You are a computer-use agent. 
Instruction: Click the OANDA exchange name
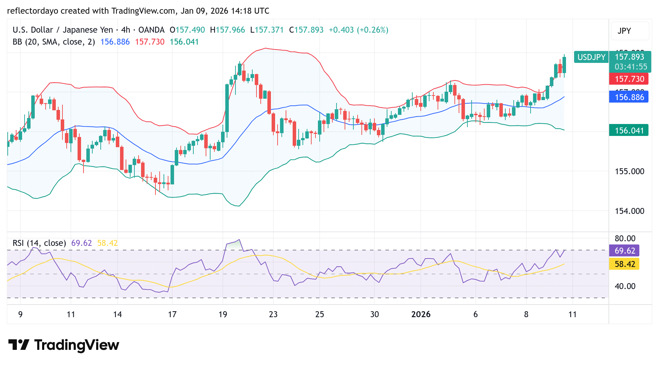click(x=152, y=30)
